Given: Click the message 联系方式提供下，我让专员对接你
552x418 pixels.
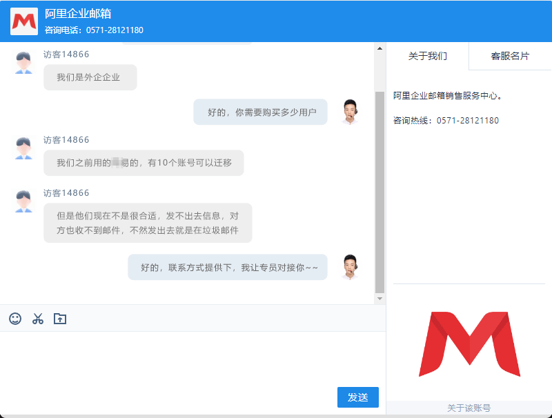Looking at the screenshot, I should click(228, 267).
